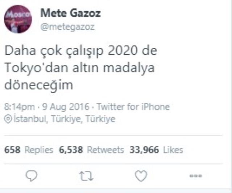Image resolution: width=232 pixels, height=193 pixels.
Task: Click the word Likes label
Action: coord(173,150)
